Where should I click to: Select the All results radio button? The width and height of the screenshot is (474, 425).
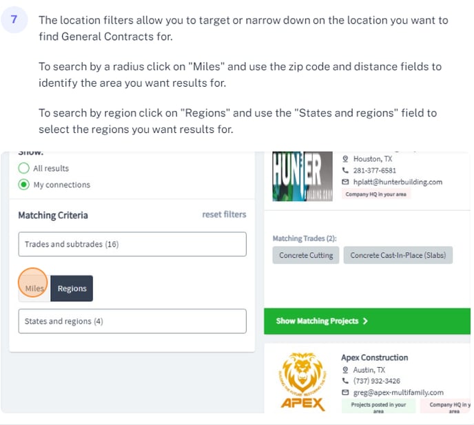(24, 168)
